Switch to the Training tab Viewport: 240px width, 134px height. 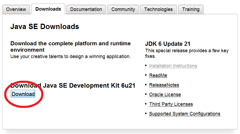pos(191,9)
